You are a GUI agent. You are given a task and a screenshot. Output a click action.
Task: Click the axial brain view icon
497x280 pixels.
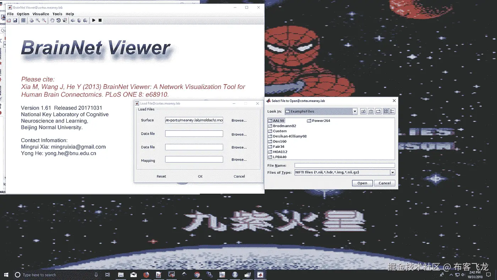[x=79, y=21]
